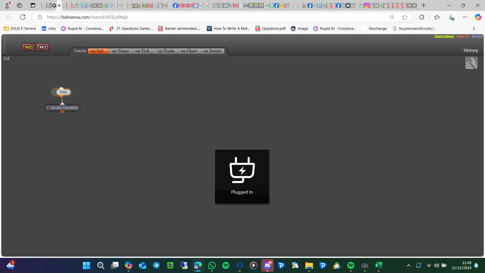Screen dimensions: 485x273
Task: Refresh the browser page
Action: tap(23, 17)
